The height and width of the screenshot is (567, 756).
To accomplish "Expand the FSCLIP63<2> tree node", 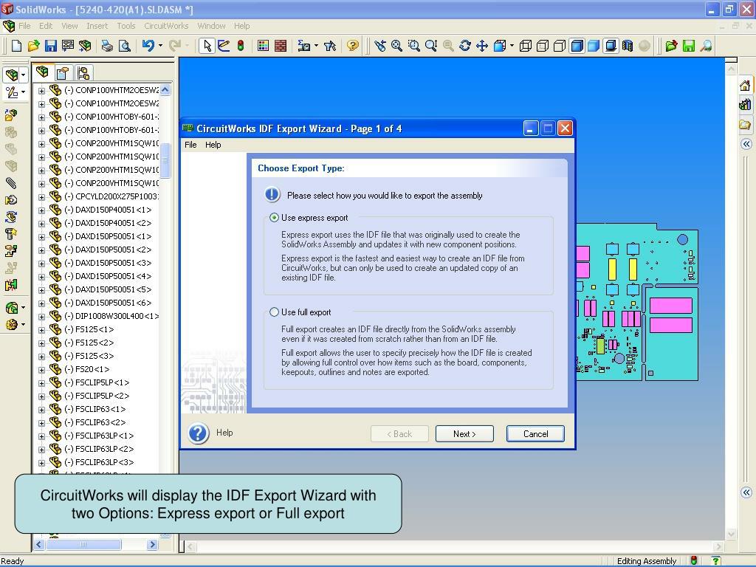I will click(x=41, y=423).
